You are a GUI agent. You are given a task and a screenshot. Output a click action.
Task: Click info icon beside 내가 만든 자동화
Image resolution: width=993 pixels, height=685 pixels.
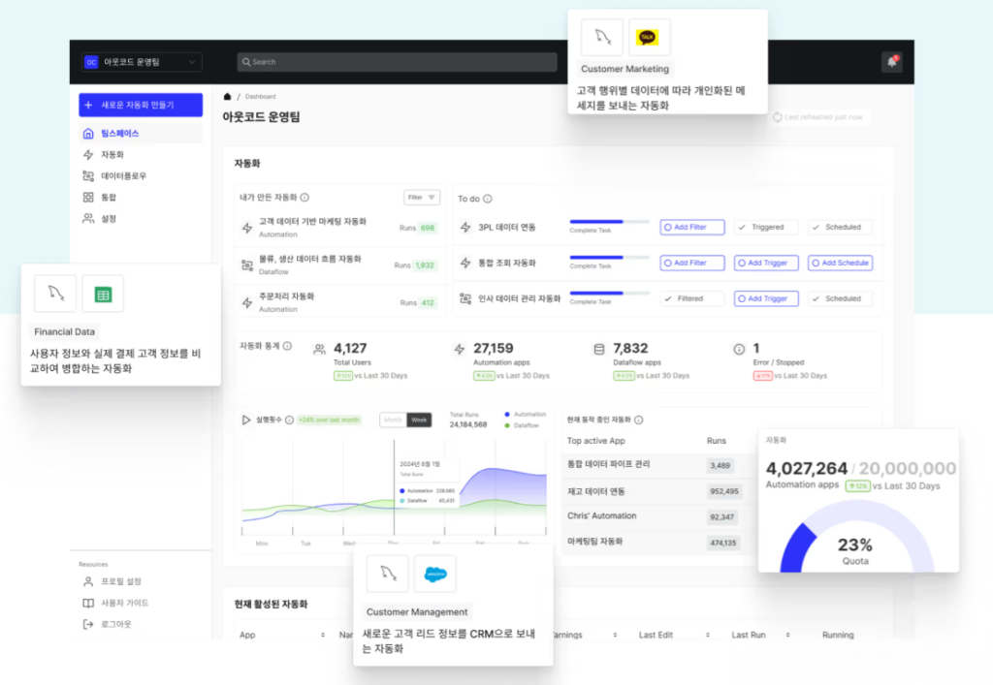(304, 198)
